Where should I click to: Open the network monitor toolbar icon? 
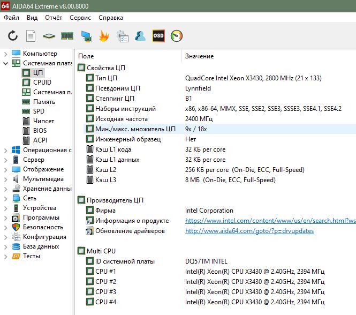click(86, 36)
